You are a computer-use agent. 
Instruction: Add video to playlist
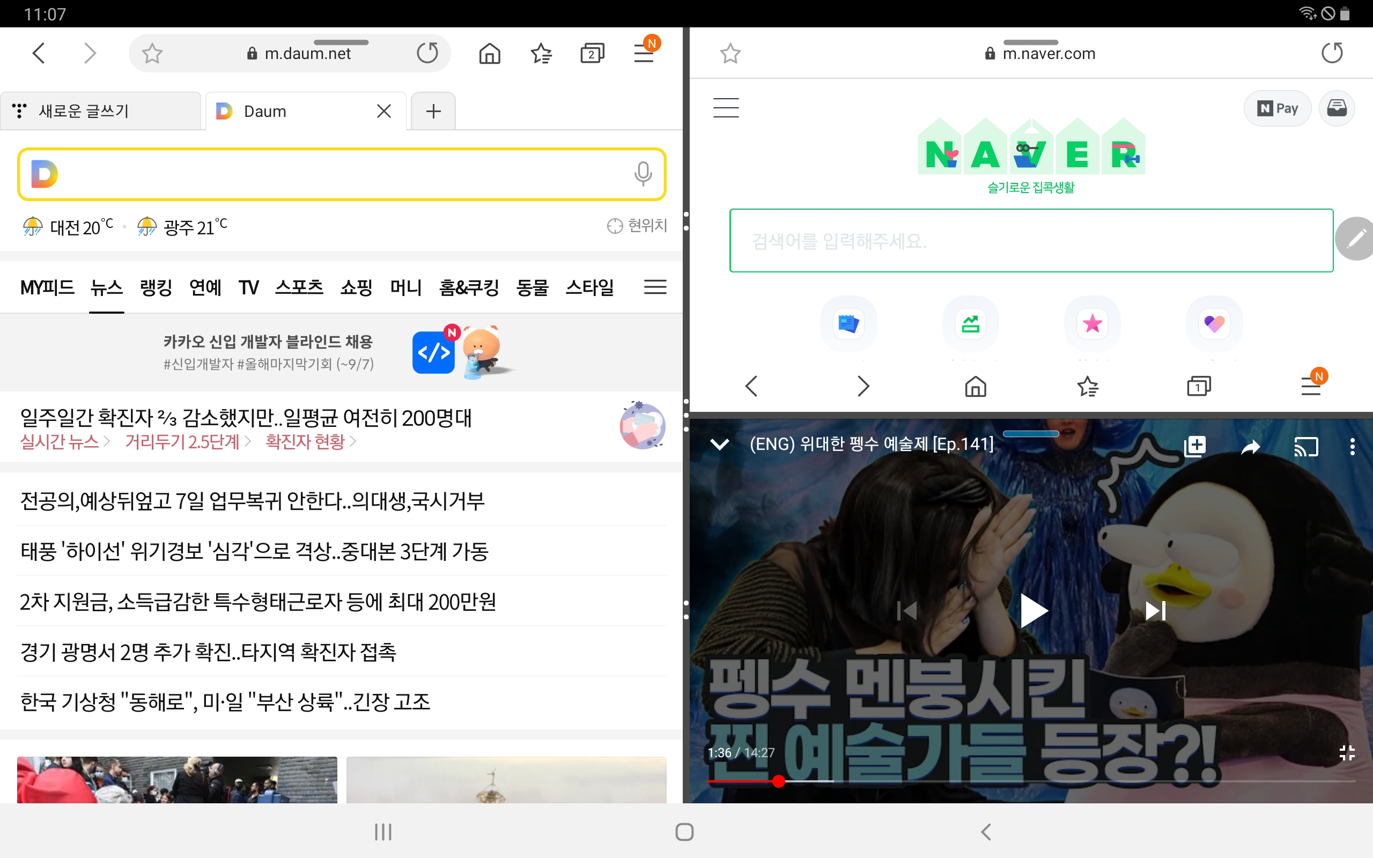pos(1195,446)
